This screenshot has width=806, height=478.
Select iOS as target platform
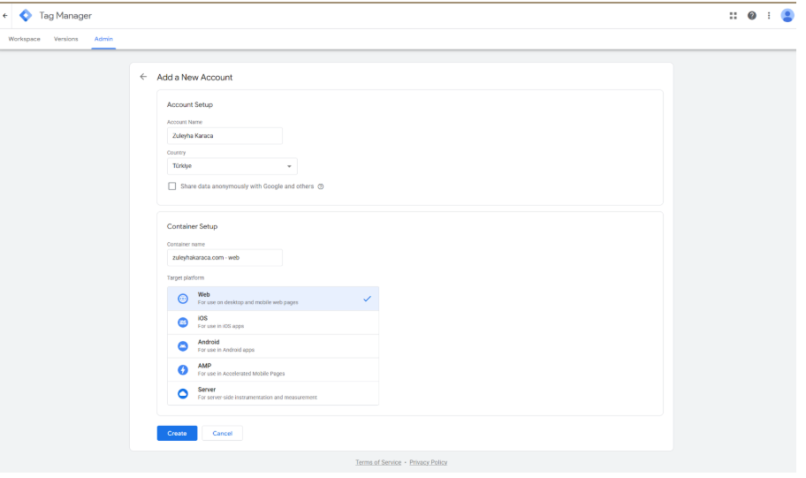[273, 322]
